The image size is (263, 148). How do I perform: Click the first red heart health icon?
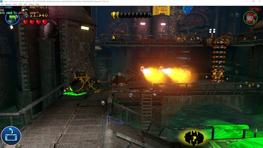(26, 22)
